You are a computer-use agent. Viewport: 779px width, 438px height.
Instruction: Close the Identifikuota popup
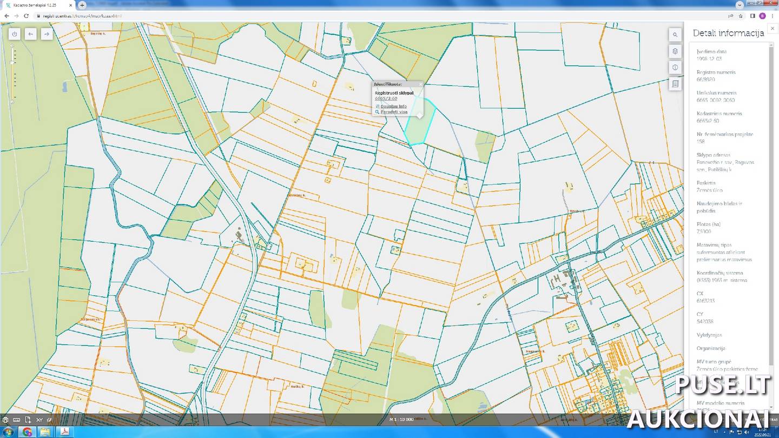[420, 84]
